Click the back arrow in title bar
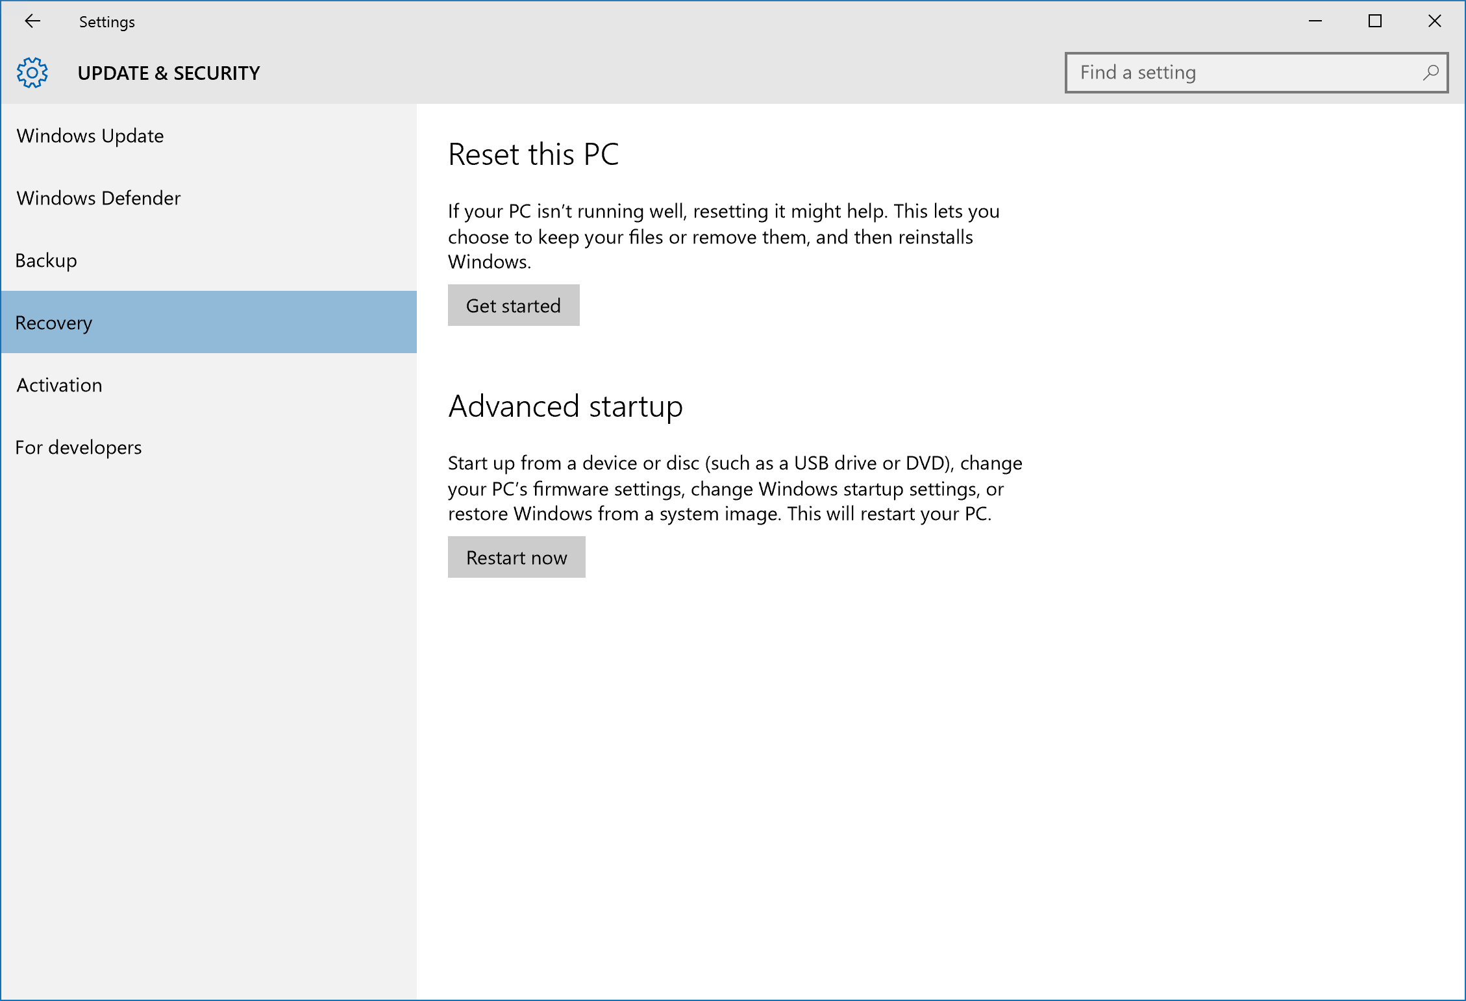 pyautogui.click(x=32, y=21)
